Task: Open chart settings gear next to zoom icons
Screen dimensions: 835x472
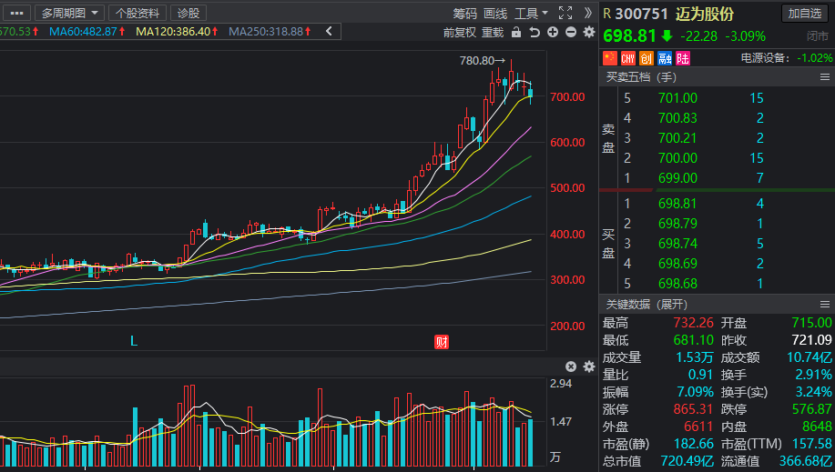Action: [x=589, y=33]
